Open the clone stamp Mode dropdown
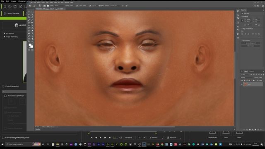Image resolution: width=265 pixels, height=149 pixels. tap(60, 6)
